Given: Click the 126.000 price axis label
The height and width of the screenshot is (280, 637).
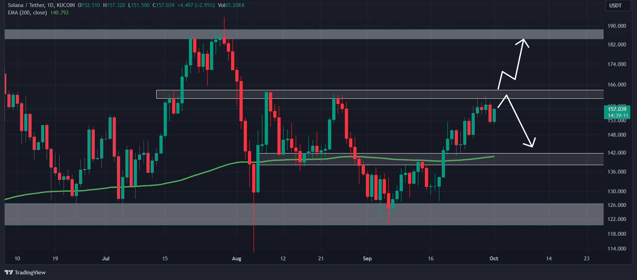Looking at the screenshot, I should [617, 205].
